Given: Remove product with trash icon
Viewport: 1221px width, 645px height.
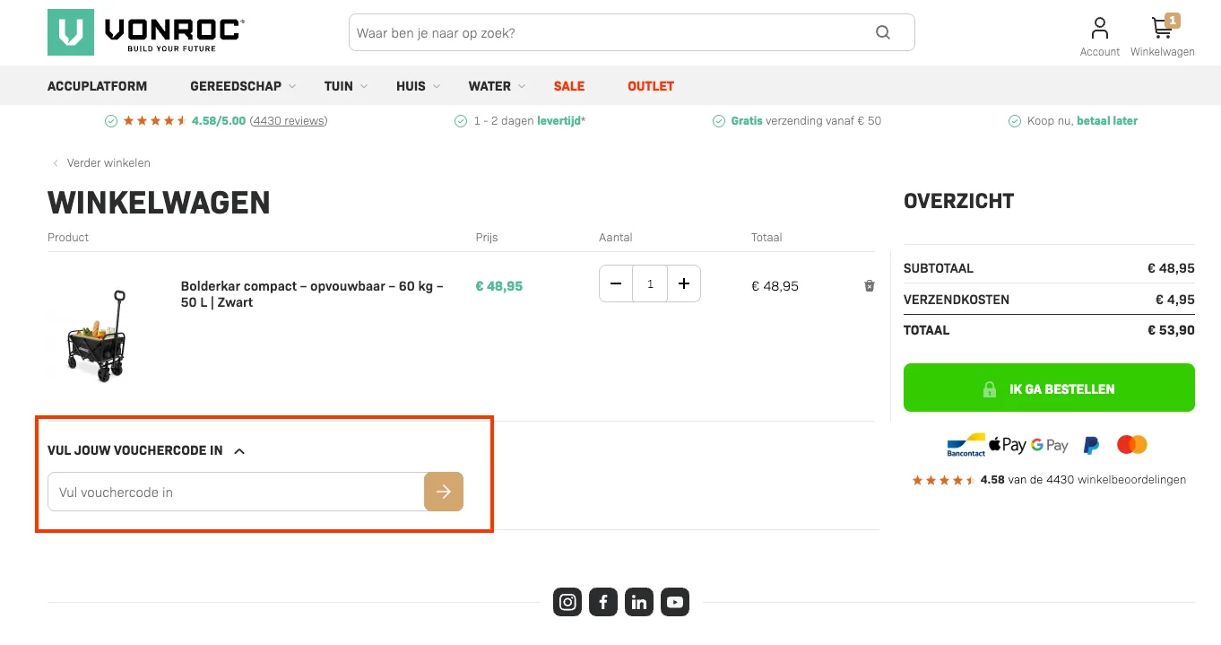Looking at the screenshot, I should 869,286.
